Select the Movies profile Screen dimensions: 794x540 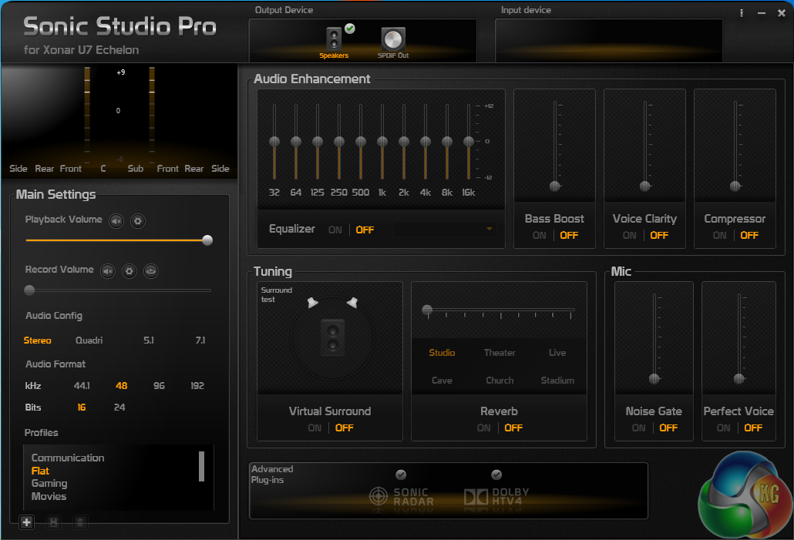(x=49, y=497)
